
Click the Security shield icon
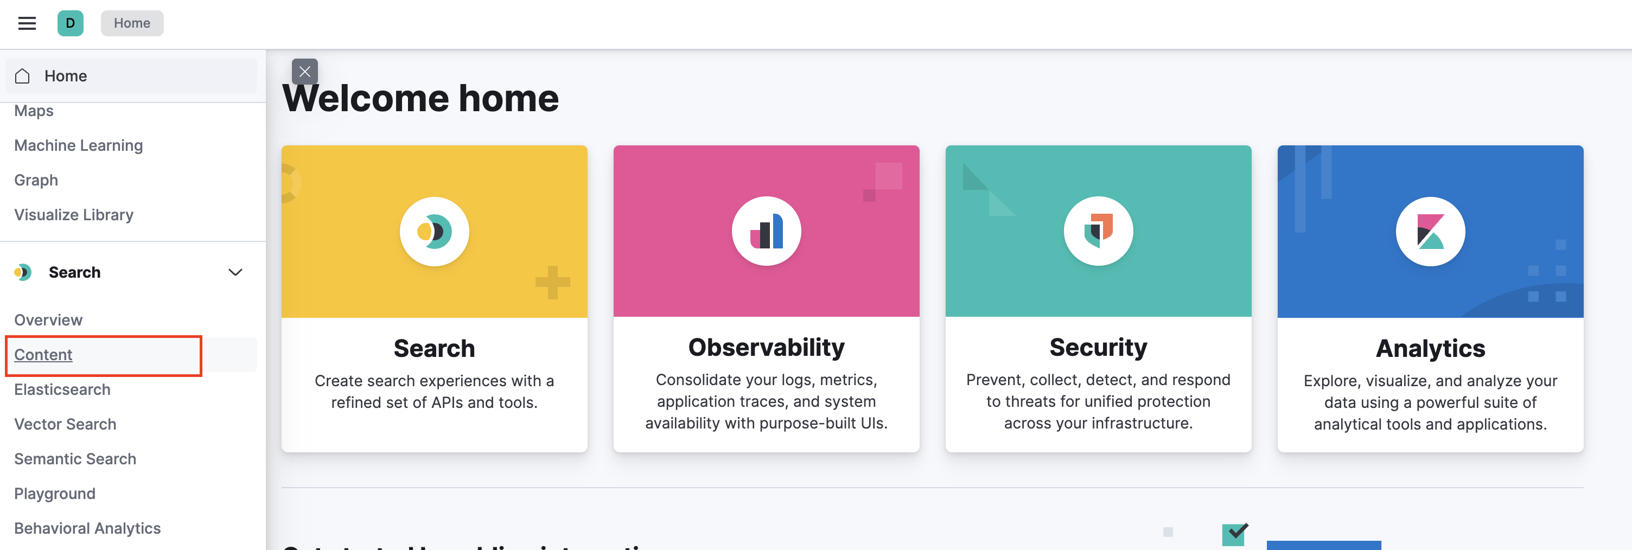1098,231
